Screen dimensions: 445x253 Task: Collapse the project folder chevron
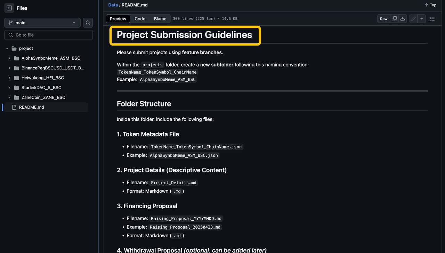click(7, 49)
